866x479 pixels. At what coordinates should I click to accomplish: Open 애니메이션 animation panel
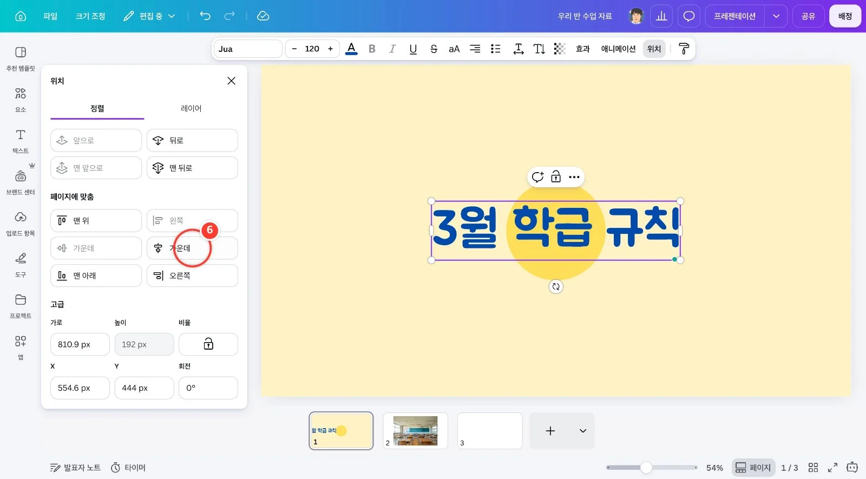click(x=618, y=49)
